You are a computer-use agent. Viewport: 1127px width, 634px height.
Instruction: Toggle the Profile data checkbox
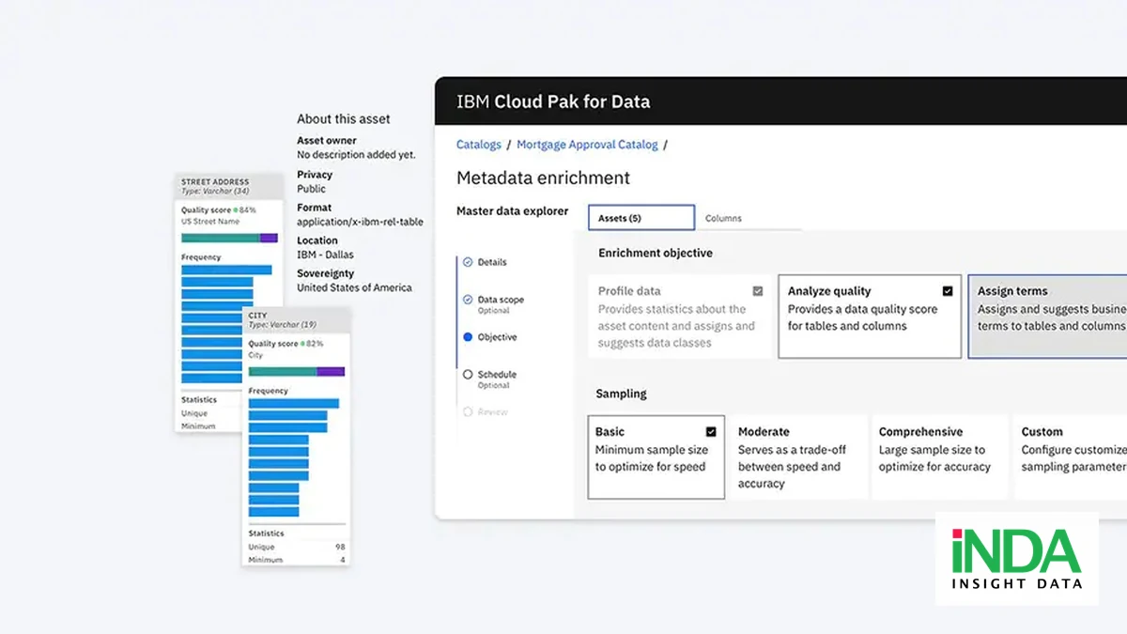coord(758,291)
